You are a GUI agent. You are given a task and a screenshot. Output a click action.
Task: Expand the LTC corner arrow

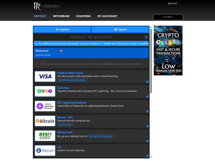pyautogui.click(x=147, y=156)
